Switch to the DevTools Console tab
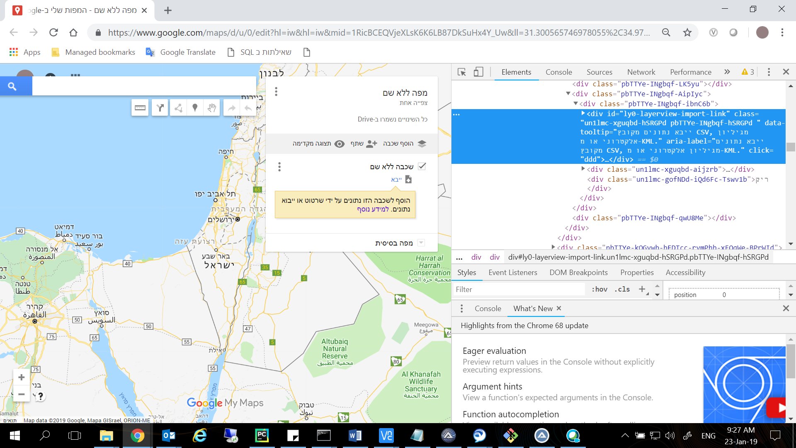Image resolution: width=796 pixels, height=448 pixels. coord(558,72)
